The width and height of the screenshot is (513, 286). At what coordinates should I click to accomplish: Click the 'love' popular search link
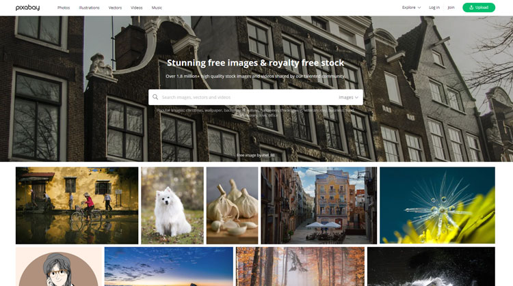point(263,115)
